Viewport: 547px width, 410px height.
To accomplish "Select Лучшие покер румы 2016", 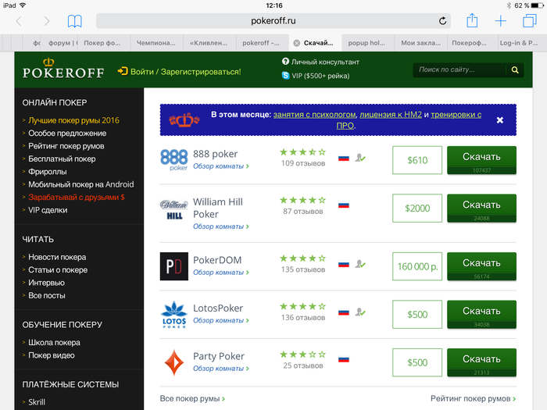I will pyautogui.click(x=73, y=120).
